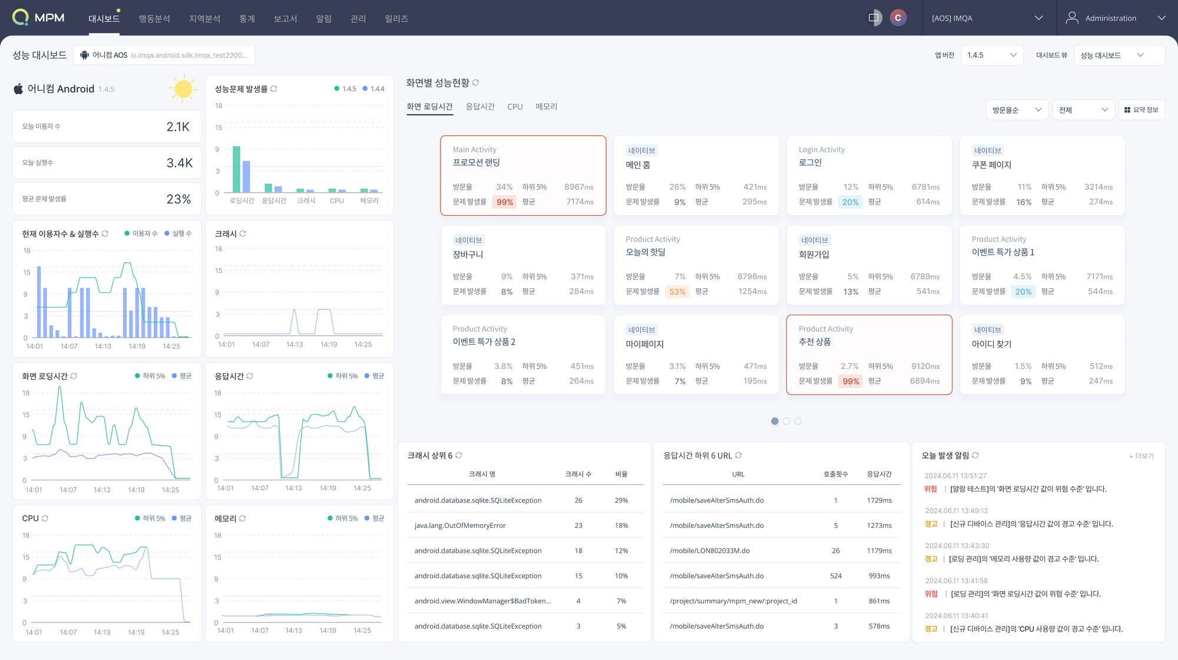This screenshot has width=1178, height=660.
Task: Open the 대시보드 menu
Action: [x=104, y=19]
